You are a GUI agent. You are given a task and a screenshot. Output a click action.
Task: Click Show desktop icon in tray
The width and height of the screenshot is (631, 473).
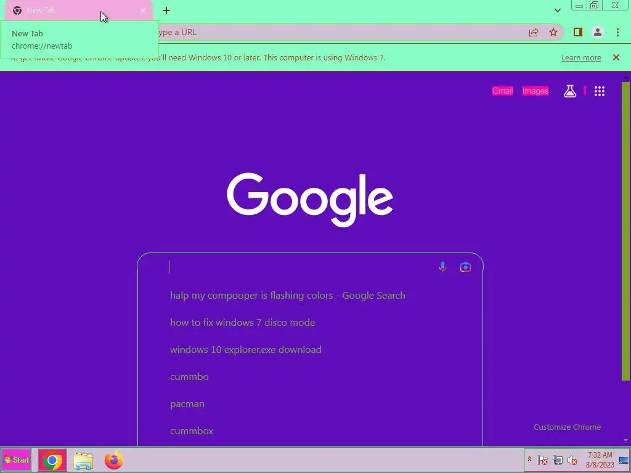(x=624, y=460)
